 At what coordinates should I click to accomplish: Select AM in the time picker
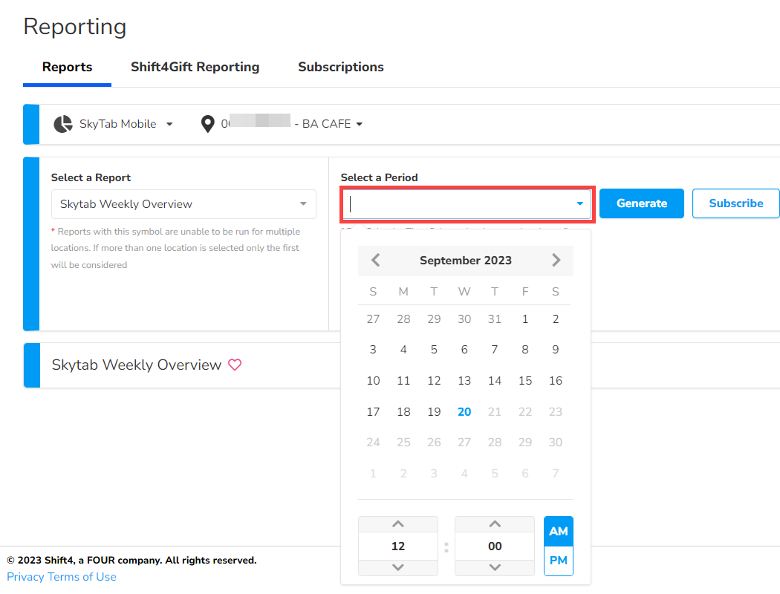click(x=559, y=532)
